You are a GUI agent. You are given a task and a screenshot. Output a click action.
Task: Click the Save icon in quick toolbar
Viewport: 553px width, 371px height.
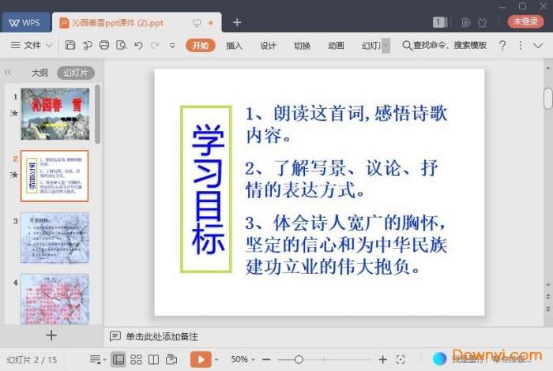click(71, 46)
